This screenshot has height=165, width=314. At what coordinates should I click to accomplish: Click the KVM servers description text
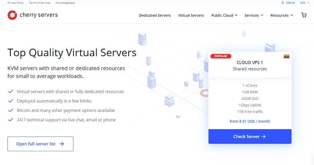(x=66, y=72)
